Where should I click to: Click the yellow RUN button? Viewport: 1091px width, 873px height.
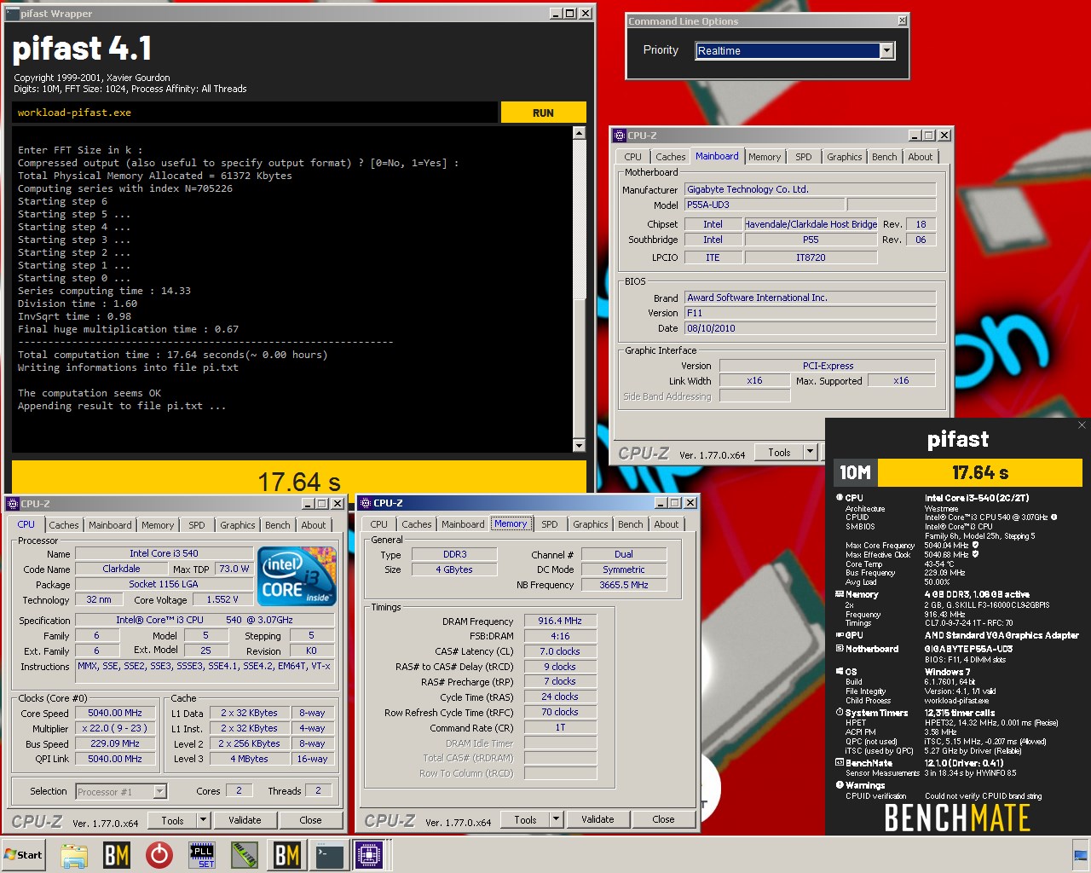543,113
